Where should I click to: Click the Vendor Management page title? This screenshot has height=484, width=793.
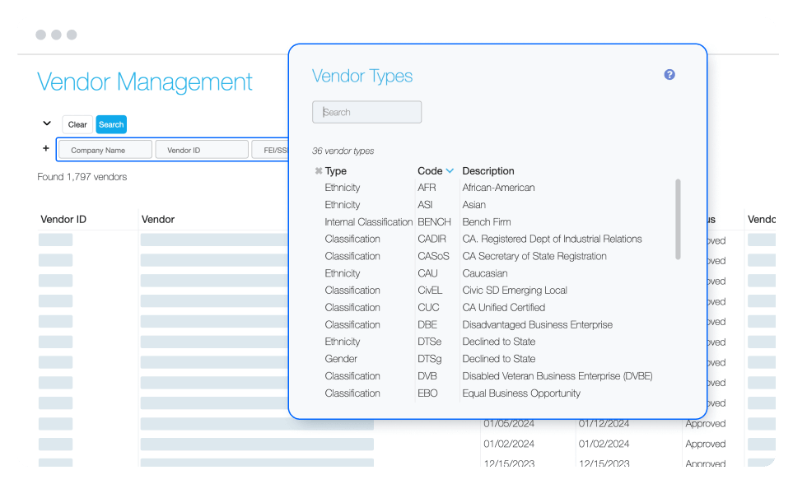pyautogui.click(x=145, y=81)
